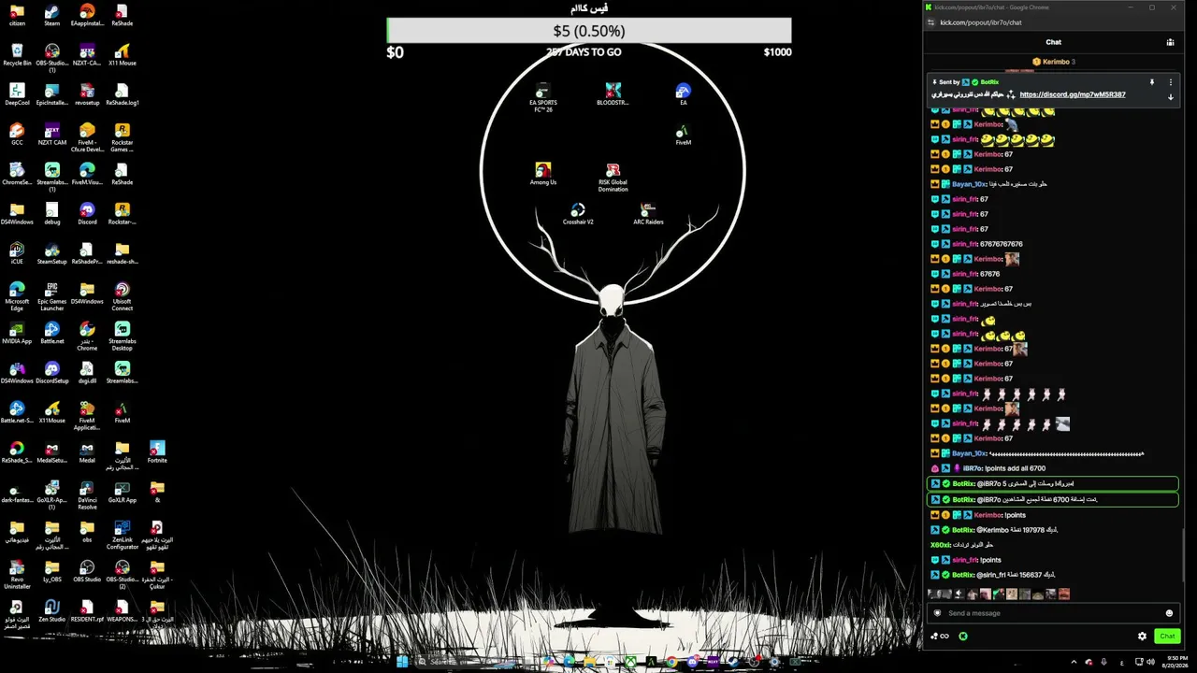Open the discord.gg invite link
This screenshot has width=1197, height=673.
click(1073, 94)
